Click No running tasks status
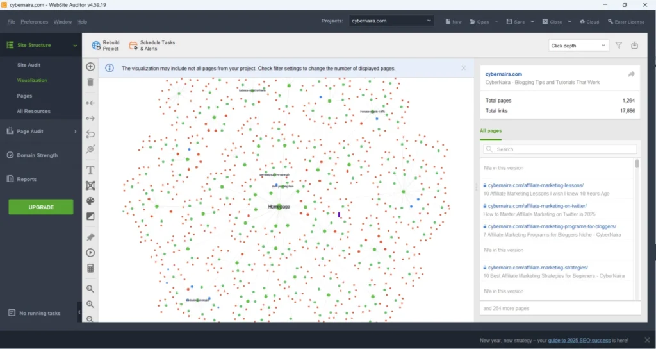 pos(35,313)
